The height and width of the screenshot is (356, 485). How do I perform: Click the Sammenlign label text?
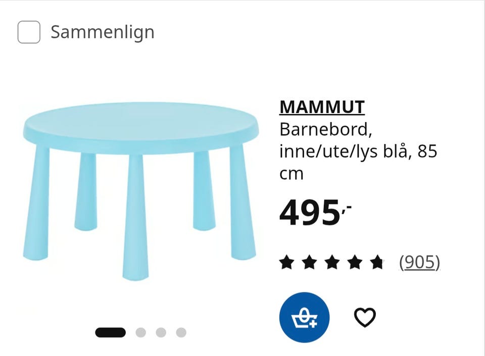[103, 32]
